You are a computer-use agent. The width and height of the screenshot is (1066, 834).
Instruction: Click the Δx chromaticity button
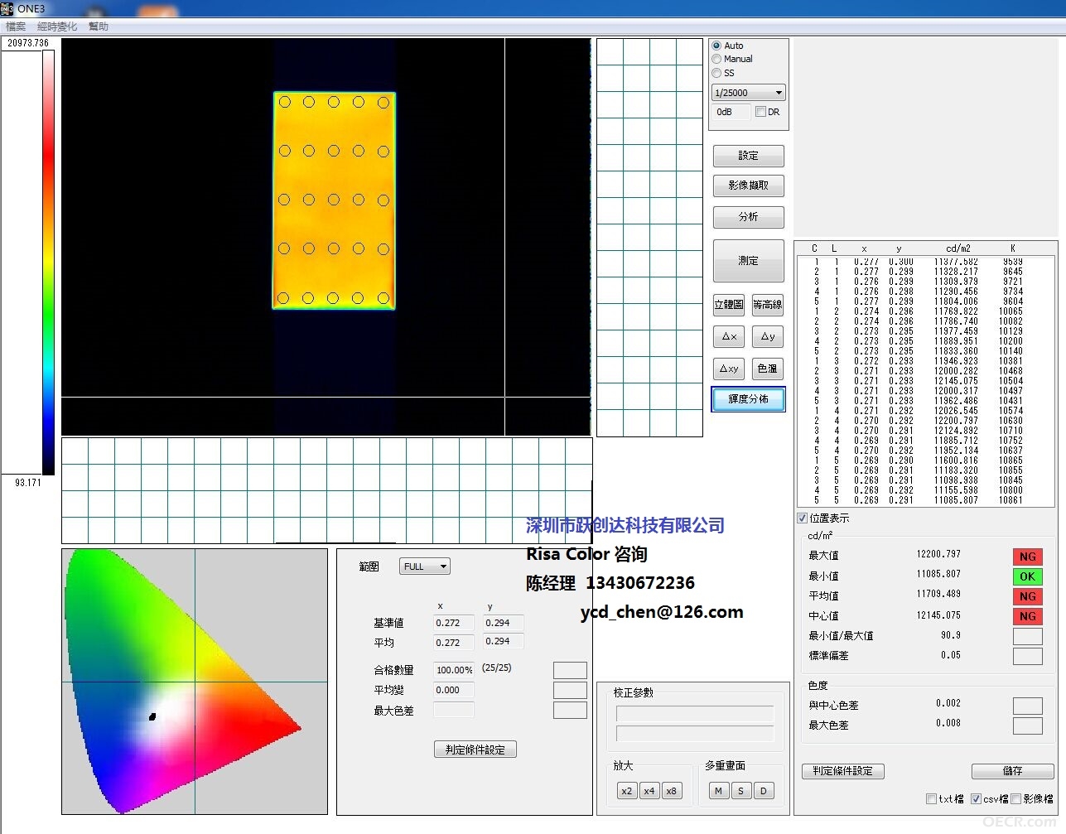(729, 336)
